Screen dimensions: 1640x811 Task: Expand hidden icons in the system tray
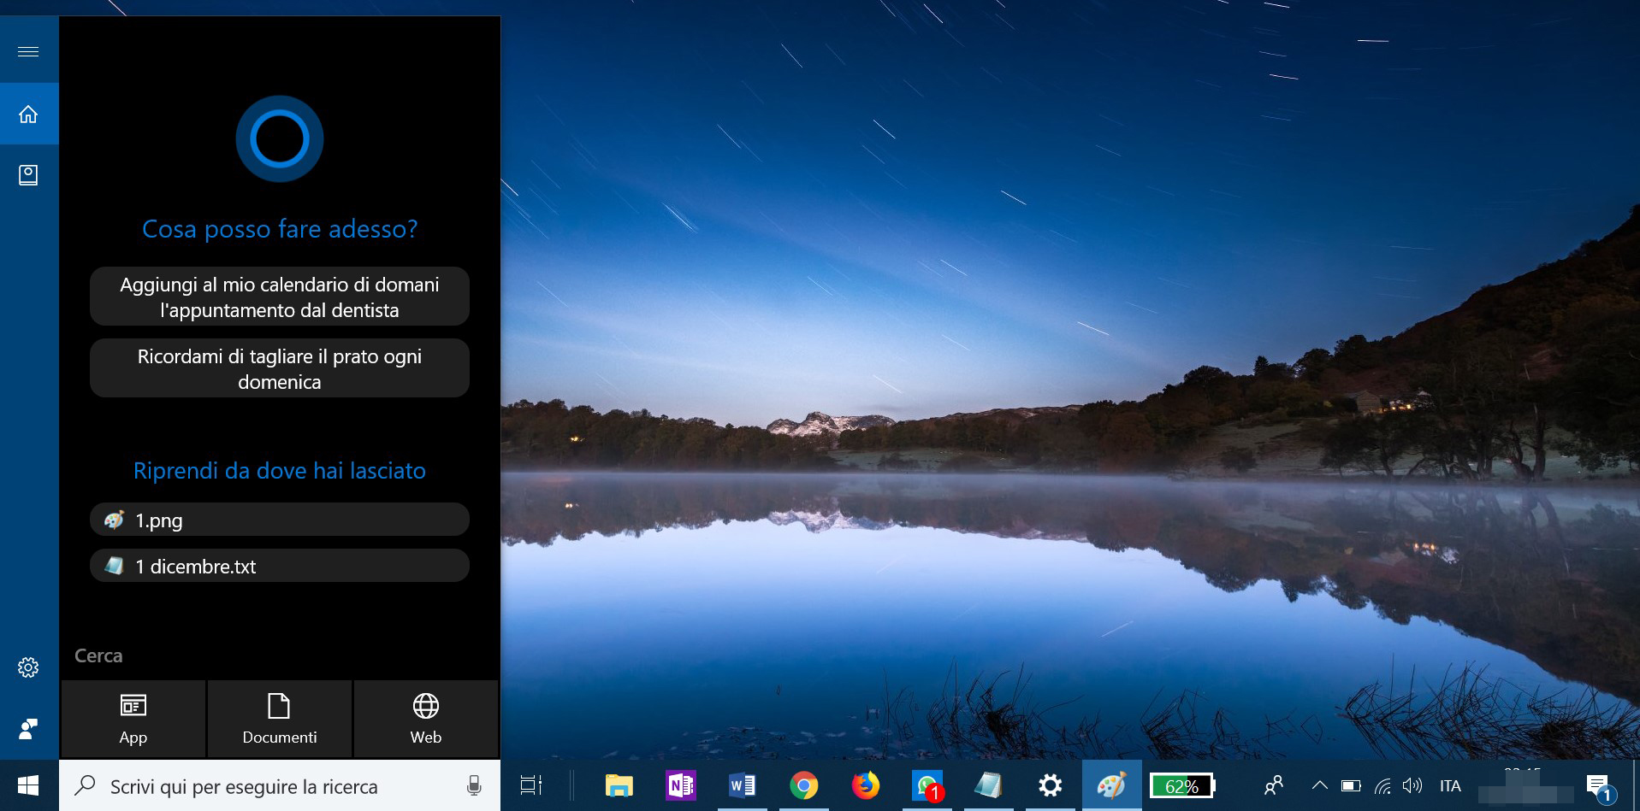(x=1320, y=785)
